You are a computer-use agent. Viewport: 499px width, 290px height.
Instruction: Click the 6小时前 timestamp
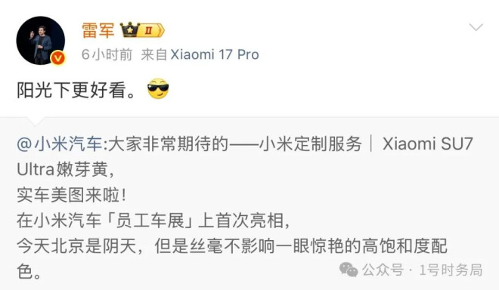point(107,54)
